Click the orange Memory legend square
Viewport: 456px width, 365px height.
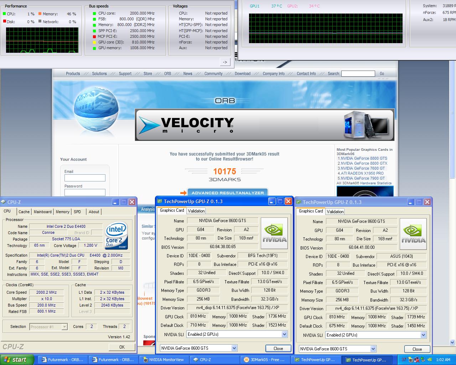[x=40, y=14]
